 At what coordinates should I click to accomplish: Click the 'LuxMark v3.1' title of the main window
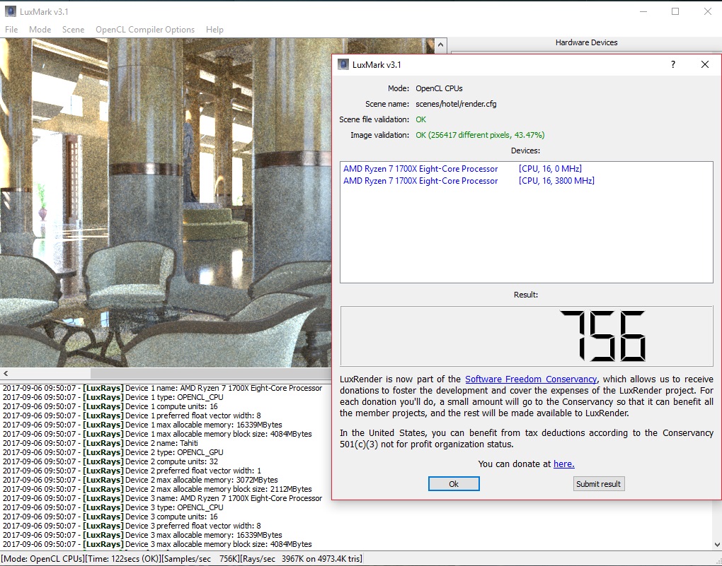(x=44, y=11)
